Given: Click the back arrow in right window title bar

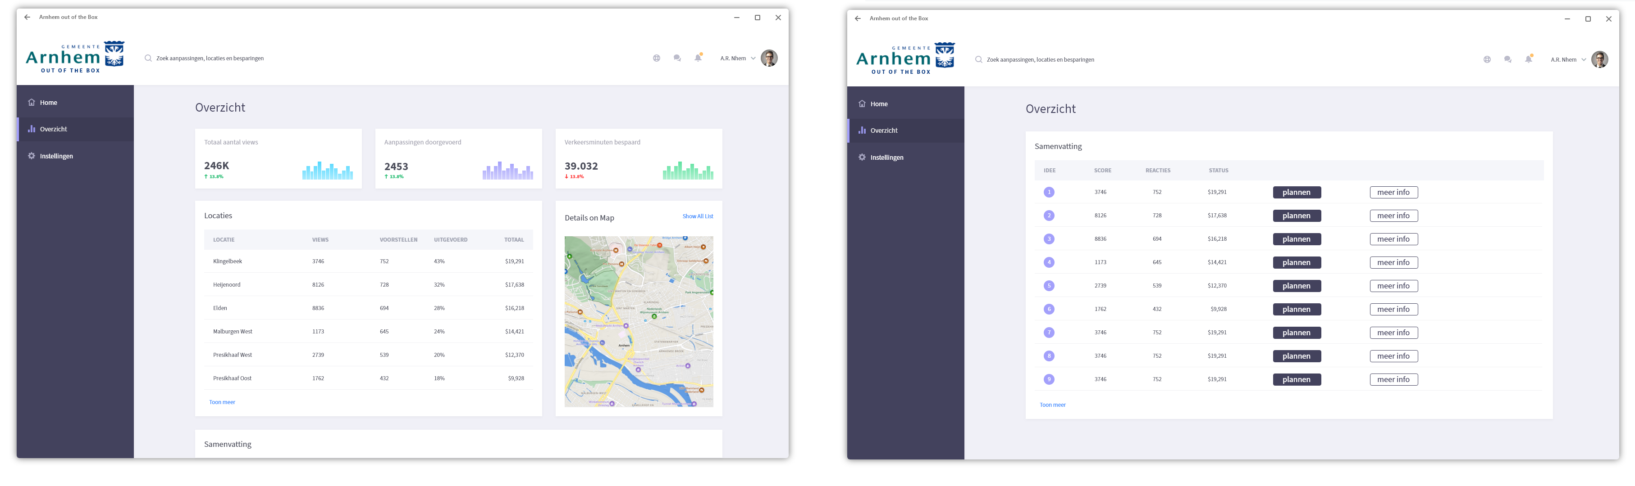Looking at the screenshot, I should [858, 18].
